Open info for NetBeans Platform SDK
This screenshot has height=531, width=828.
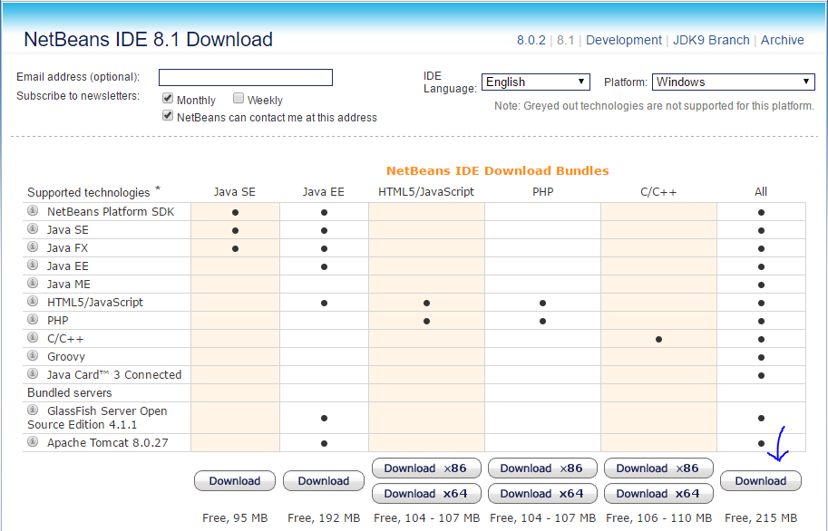point(32,210)
